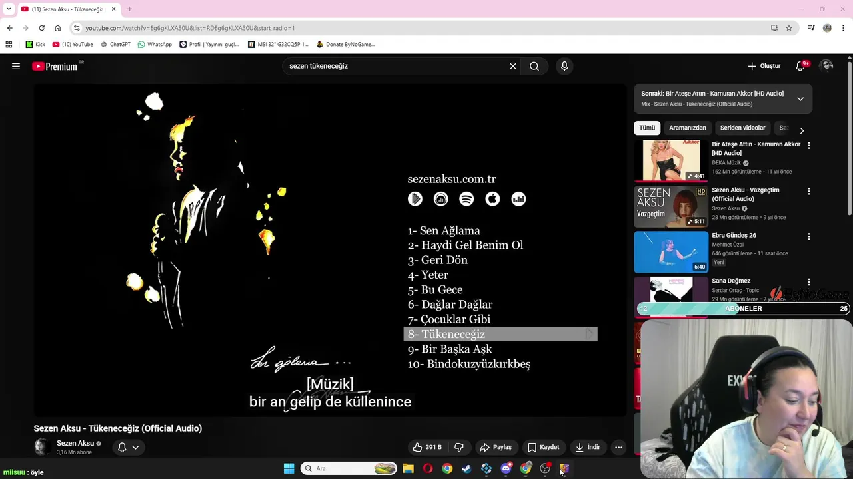Viewport: 853px width, 479px height.
Task: Dislike the video with thumbs down
Action: point(459,447)
